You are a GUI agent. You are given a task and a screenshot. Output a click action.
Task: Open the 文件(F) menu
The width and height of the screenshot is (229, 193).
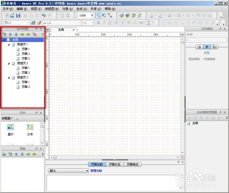click(x=8, y=9)
